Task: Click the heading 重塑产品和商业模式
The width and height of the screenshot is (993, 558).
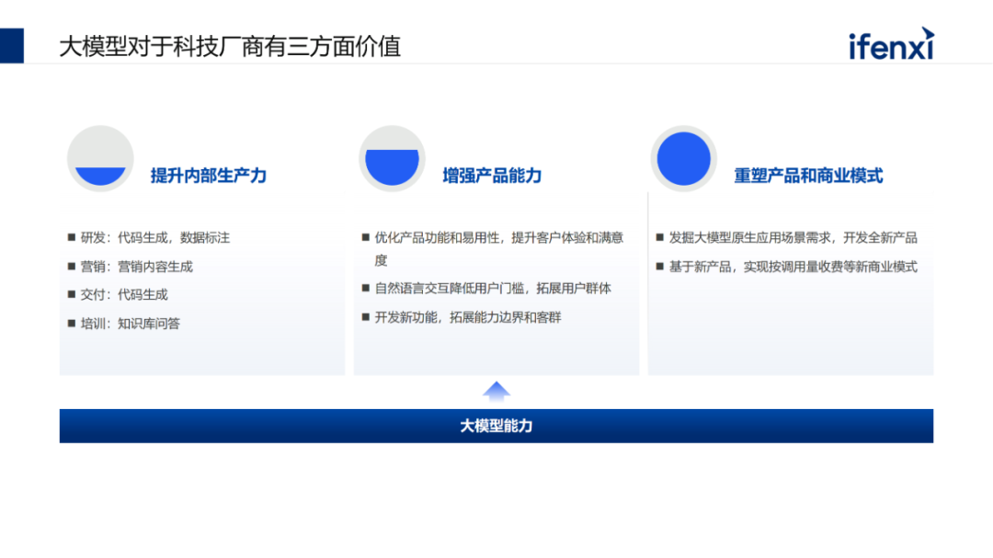Action: tap(808, 176)
